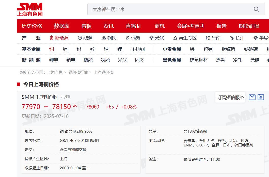269x177 pixels.
Task: Open 储能 under 新能源
Action: [x=88, y=60]
